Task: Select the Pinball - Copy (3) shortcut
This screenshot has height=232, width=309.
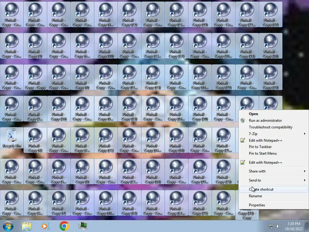Action: click(x=35, y=46)
